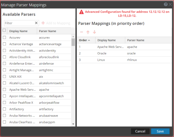
Task: Click the scrollbar up arrow in Available Parsers
Action: click(73, 37)
